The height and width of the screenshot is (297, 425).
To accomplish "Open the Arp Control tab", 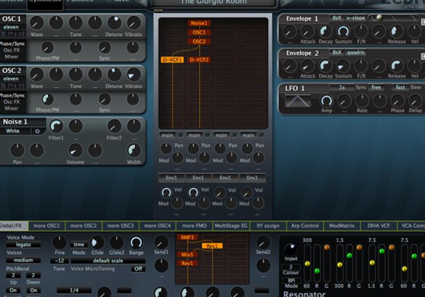I will click(305, 225).
